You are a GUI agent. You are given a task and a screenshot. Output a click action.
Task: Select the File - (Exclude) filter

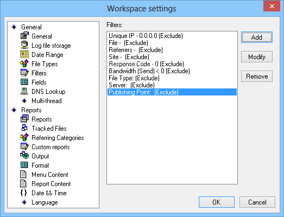click(x=172, y=43)
